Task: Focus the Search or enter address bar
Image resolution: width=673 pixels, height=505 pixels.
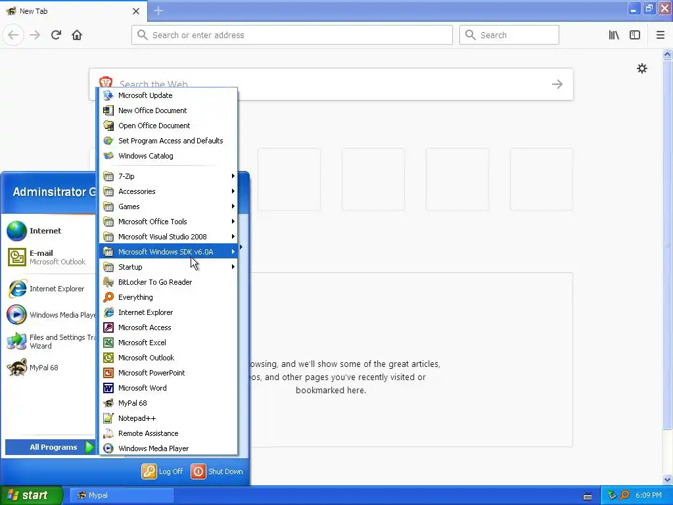Action: point(292,35)
